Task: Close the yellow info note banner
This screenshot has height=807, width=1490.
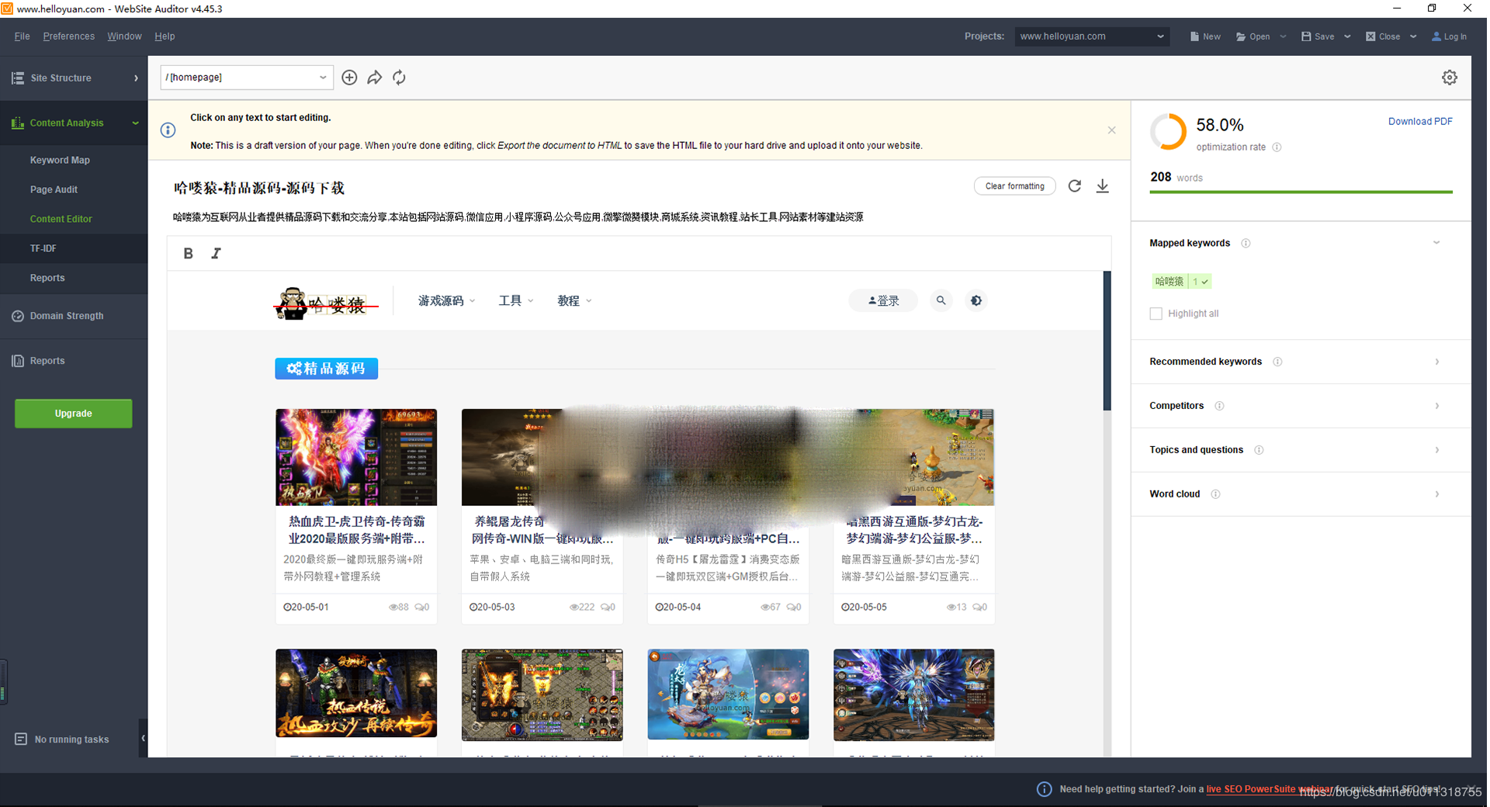Action: 1111,130
